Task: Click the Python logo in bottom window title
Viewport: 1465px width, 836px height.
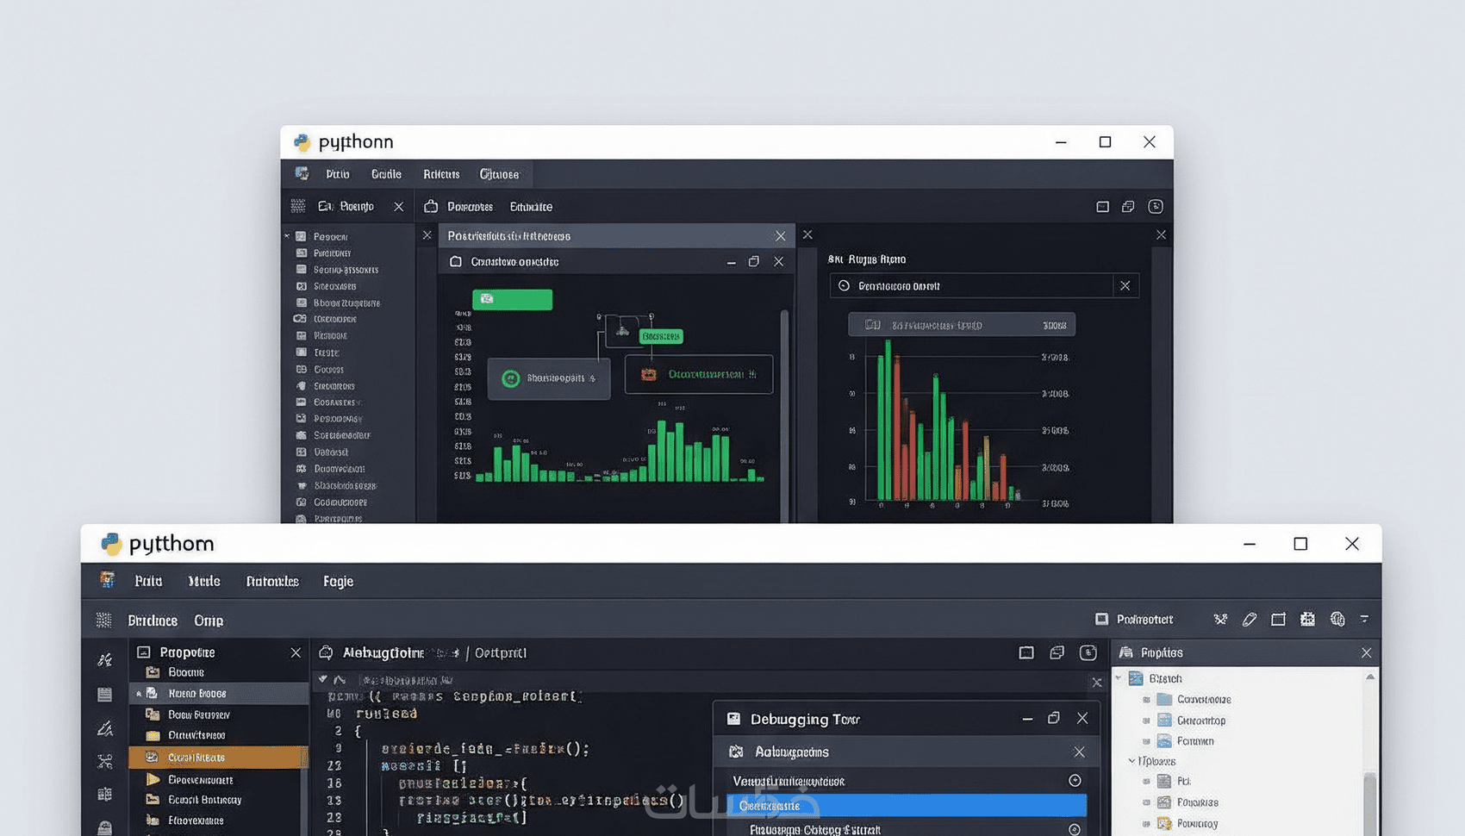Action: (x=111, y=543)
